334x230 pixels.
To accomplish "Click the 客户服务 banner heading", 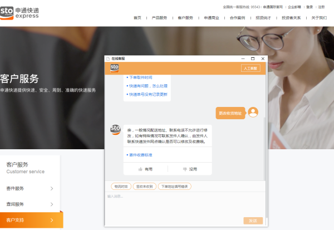I will click(x=19, y=79).
